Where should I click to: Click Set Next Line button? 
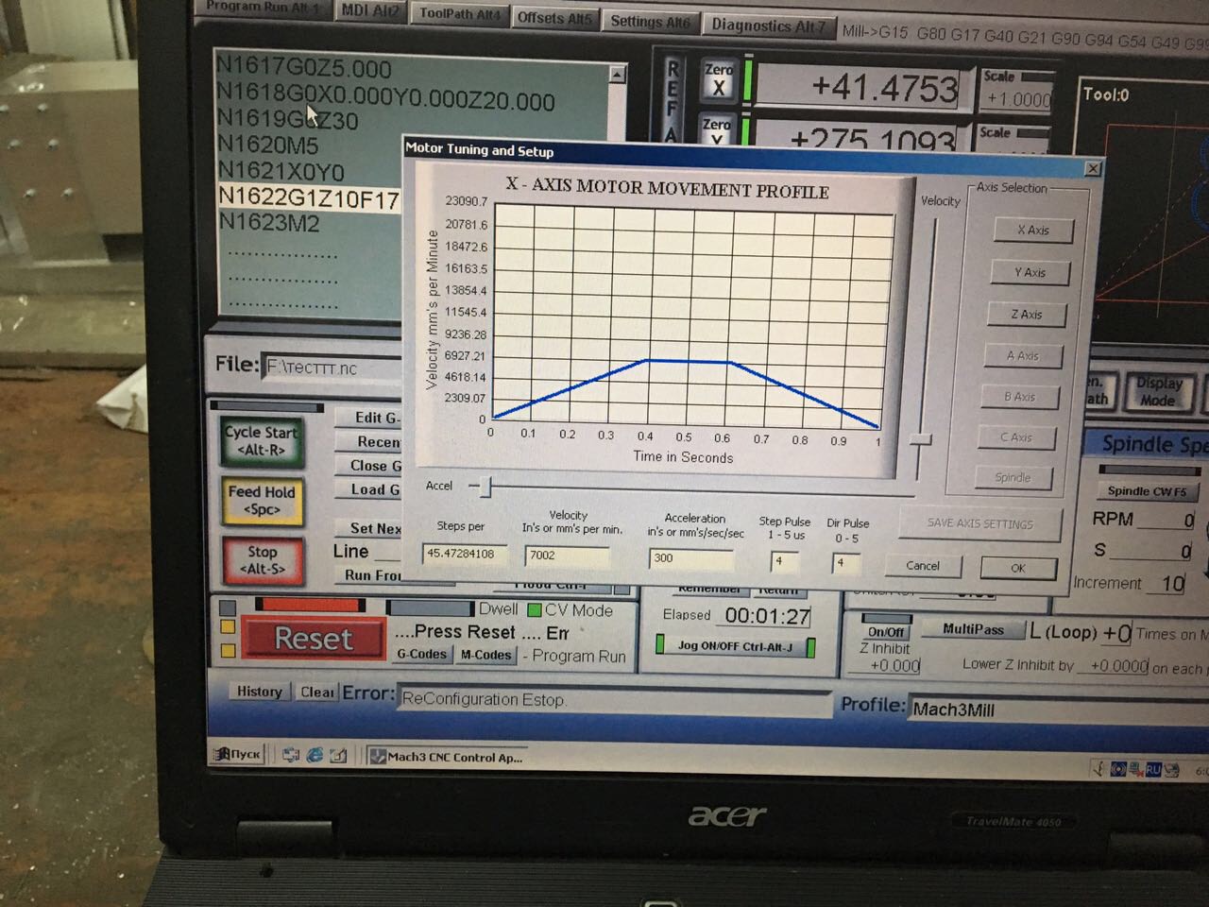[x=369, y=528]
